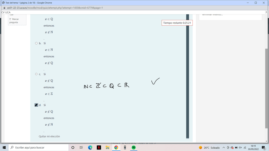
Task: Click the Meet Now tray icon
Action: [228, 148]
